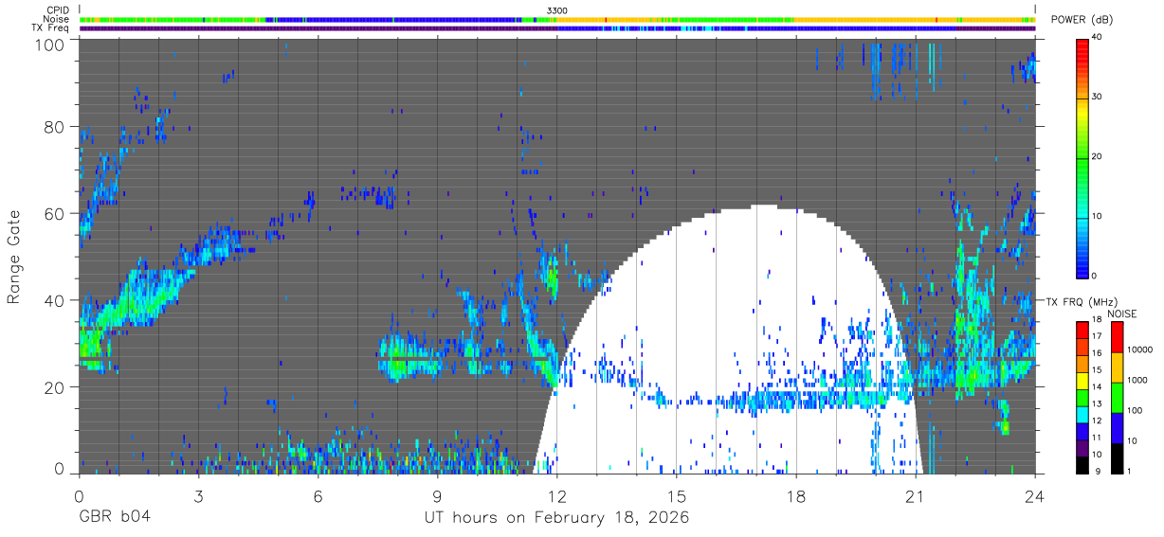Click the 60 tick on Range Gate axis
Screen dimensions: 1164x537
[53, 213]
